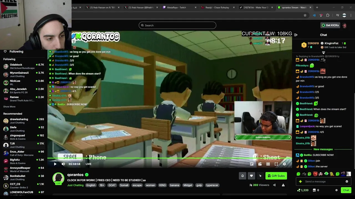Enter fullscreen mode icon
355x199 pixels.
276,164
